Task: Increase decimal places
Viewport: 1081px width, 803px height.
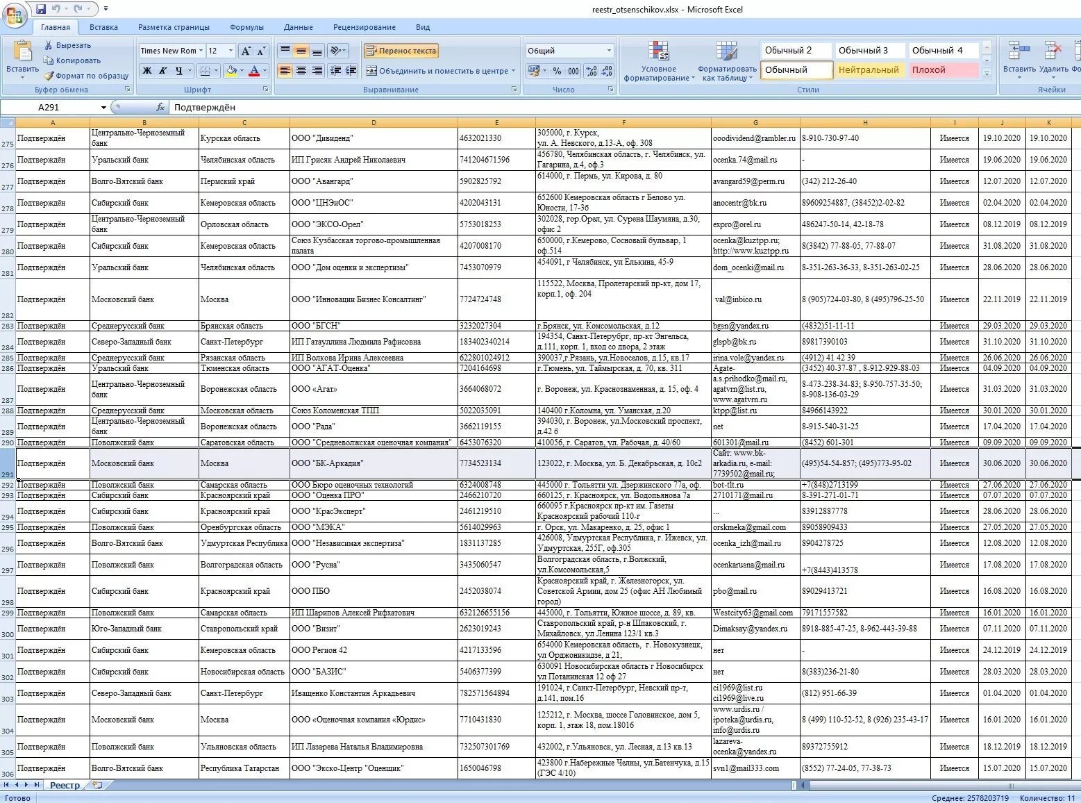Action: pos(591,71)
